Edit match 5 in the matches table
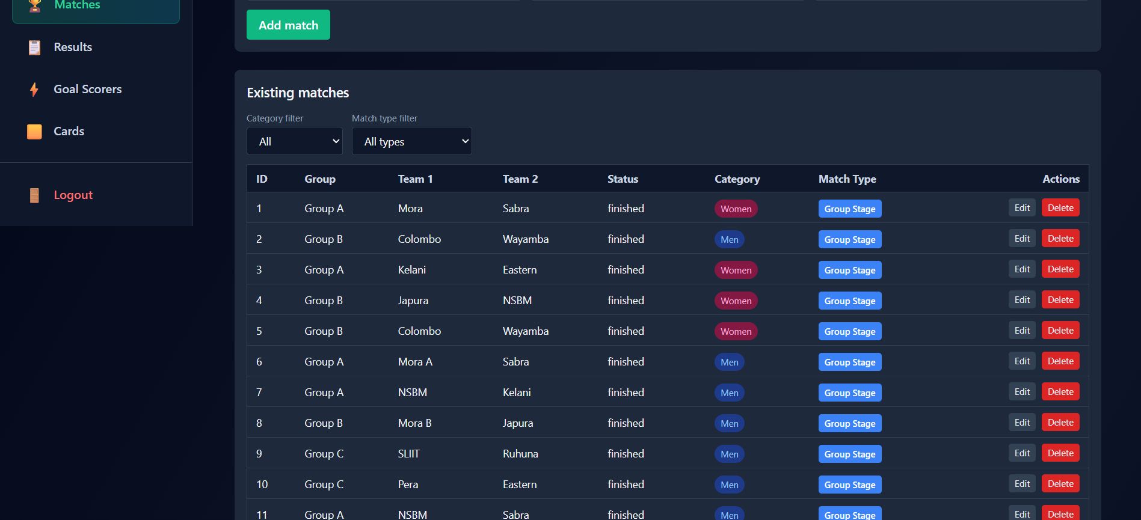This screenshot has width=1141, height=520. pos(1022,331)
